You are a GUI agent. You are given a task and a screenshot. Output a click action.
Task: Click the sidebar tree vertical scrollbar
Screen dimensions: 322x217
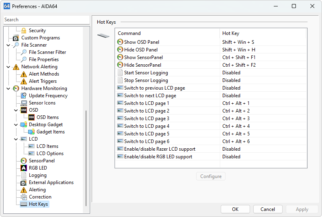pos(86,157)
